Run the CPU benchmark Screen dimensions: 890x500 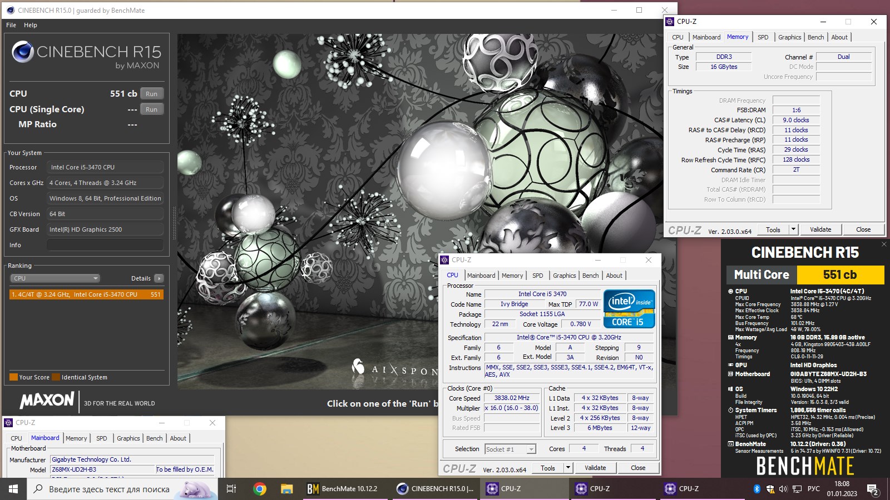[x=152, y=94]
